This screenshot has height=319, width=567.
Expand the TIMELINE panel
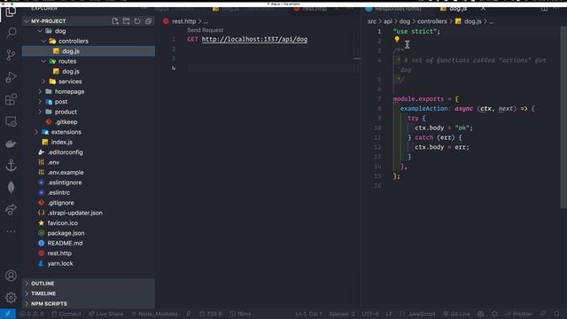[89, 293]
